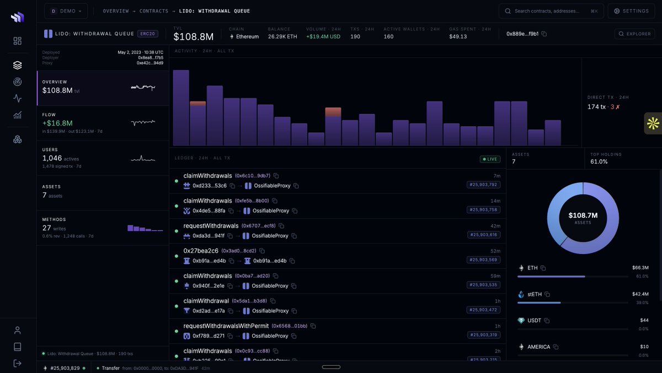Focus the search contracts, addresses field
The height and width of the screenshot is (373, 662).
[551, 11]
